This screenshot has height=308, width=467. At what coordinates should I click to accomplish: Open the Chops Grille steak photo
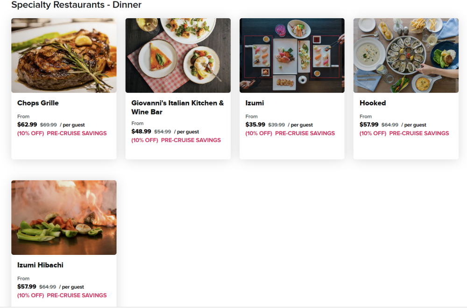[x=64, y=55]
